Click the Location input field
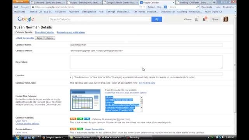Screen dimensions: 249x140 (x=146, y=73)
